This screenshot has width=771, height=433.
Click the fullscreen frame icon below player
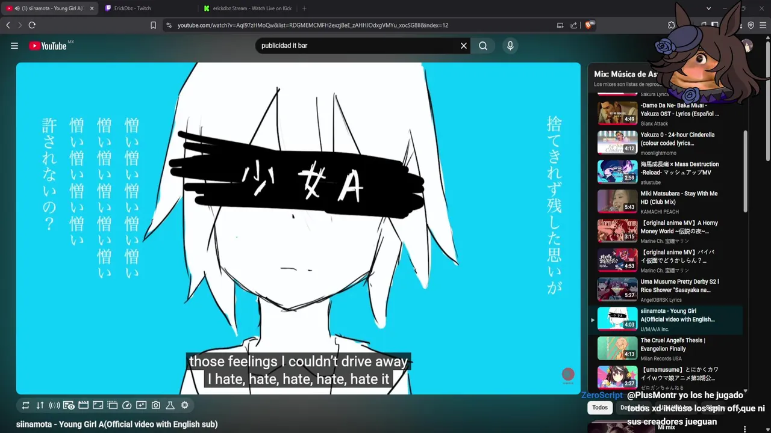pos(98,405)
